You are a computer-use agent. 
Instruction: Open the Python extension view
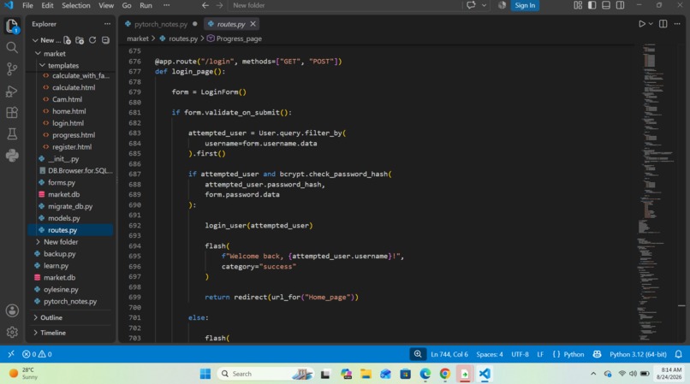click(x=12, y=156)
